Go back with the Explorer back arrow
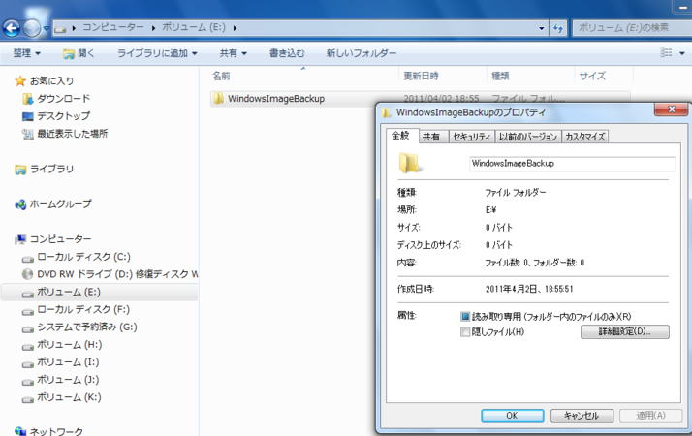The width and height of the screenshot is (692, 436). tap(12, 28)
